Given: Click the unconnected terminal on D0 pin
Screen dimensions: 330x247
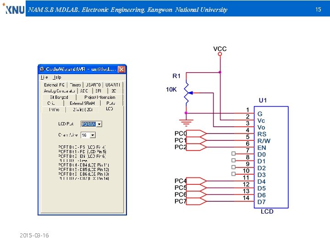Looking at the screenshot, I should [x=233, y=154].
